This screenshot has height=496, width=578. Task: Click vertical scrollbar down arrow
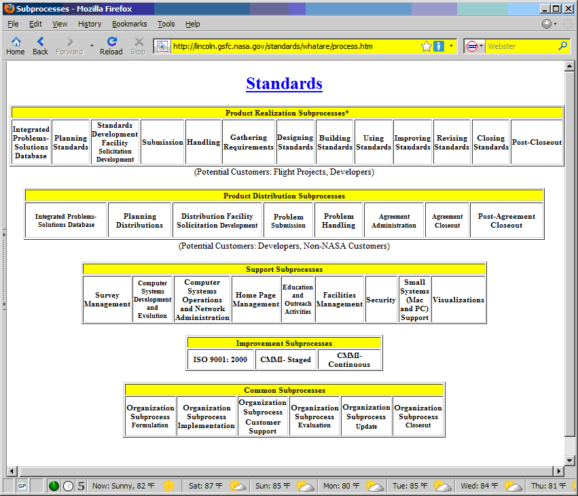click(x=570, y=460)
